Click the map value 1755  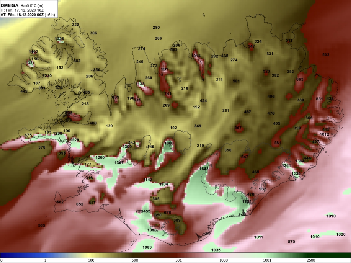[247, 202]
